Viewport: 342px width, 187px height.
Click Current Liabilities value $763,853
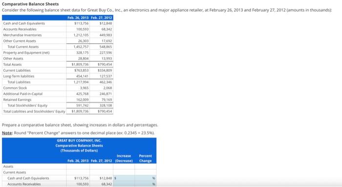pos(82,70)
